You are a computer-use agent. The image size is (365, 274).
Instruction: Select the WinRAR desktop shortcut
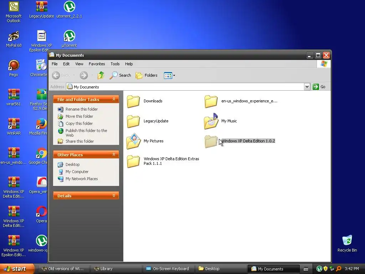click(x=14, y=124)
